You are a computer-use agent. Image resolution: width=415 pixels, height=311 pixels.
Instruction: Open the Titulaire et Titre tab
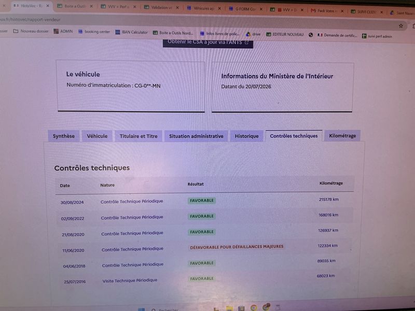pyautogui.click(x=139, y=136)
